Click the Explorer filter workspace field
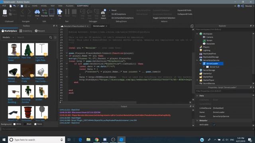The height and width of the screenshot is (143, 255). click(x=224, y=30)
